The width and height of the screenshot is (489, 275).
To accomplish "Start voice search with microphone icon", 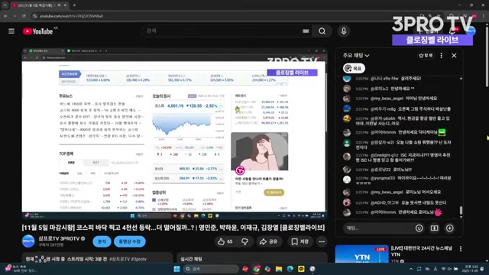I will pyautogui.click(x=344, y=31).
